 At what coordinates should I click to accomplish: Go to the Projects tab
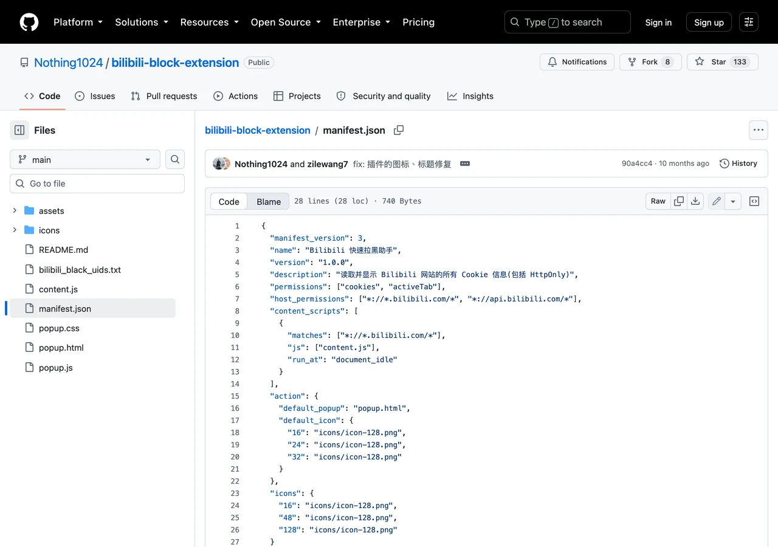297,96
